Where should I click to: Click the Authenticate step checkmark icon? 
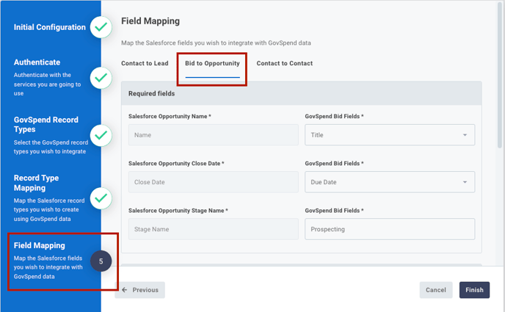[x=101, y=78]
